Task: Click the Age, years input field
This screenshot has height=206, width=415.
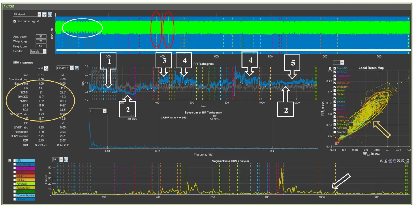Action: [x=41, y=37]
